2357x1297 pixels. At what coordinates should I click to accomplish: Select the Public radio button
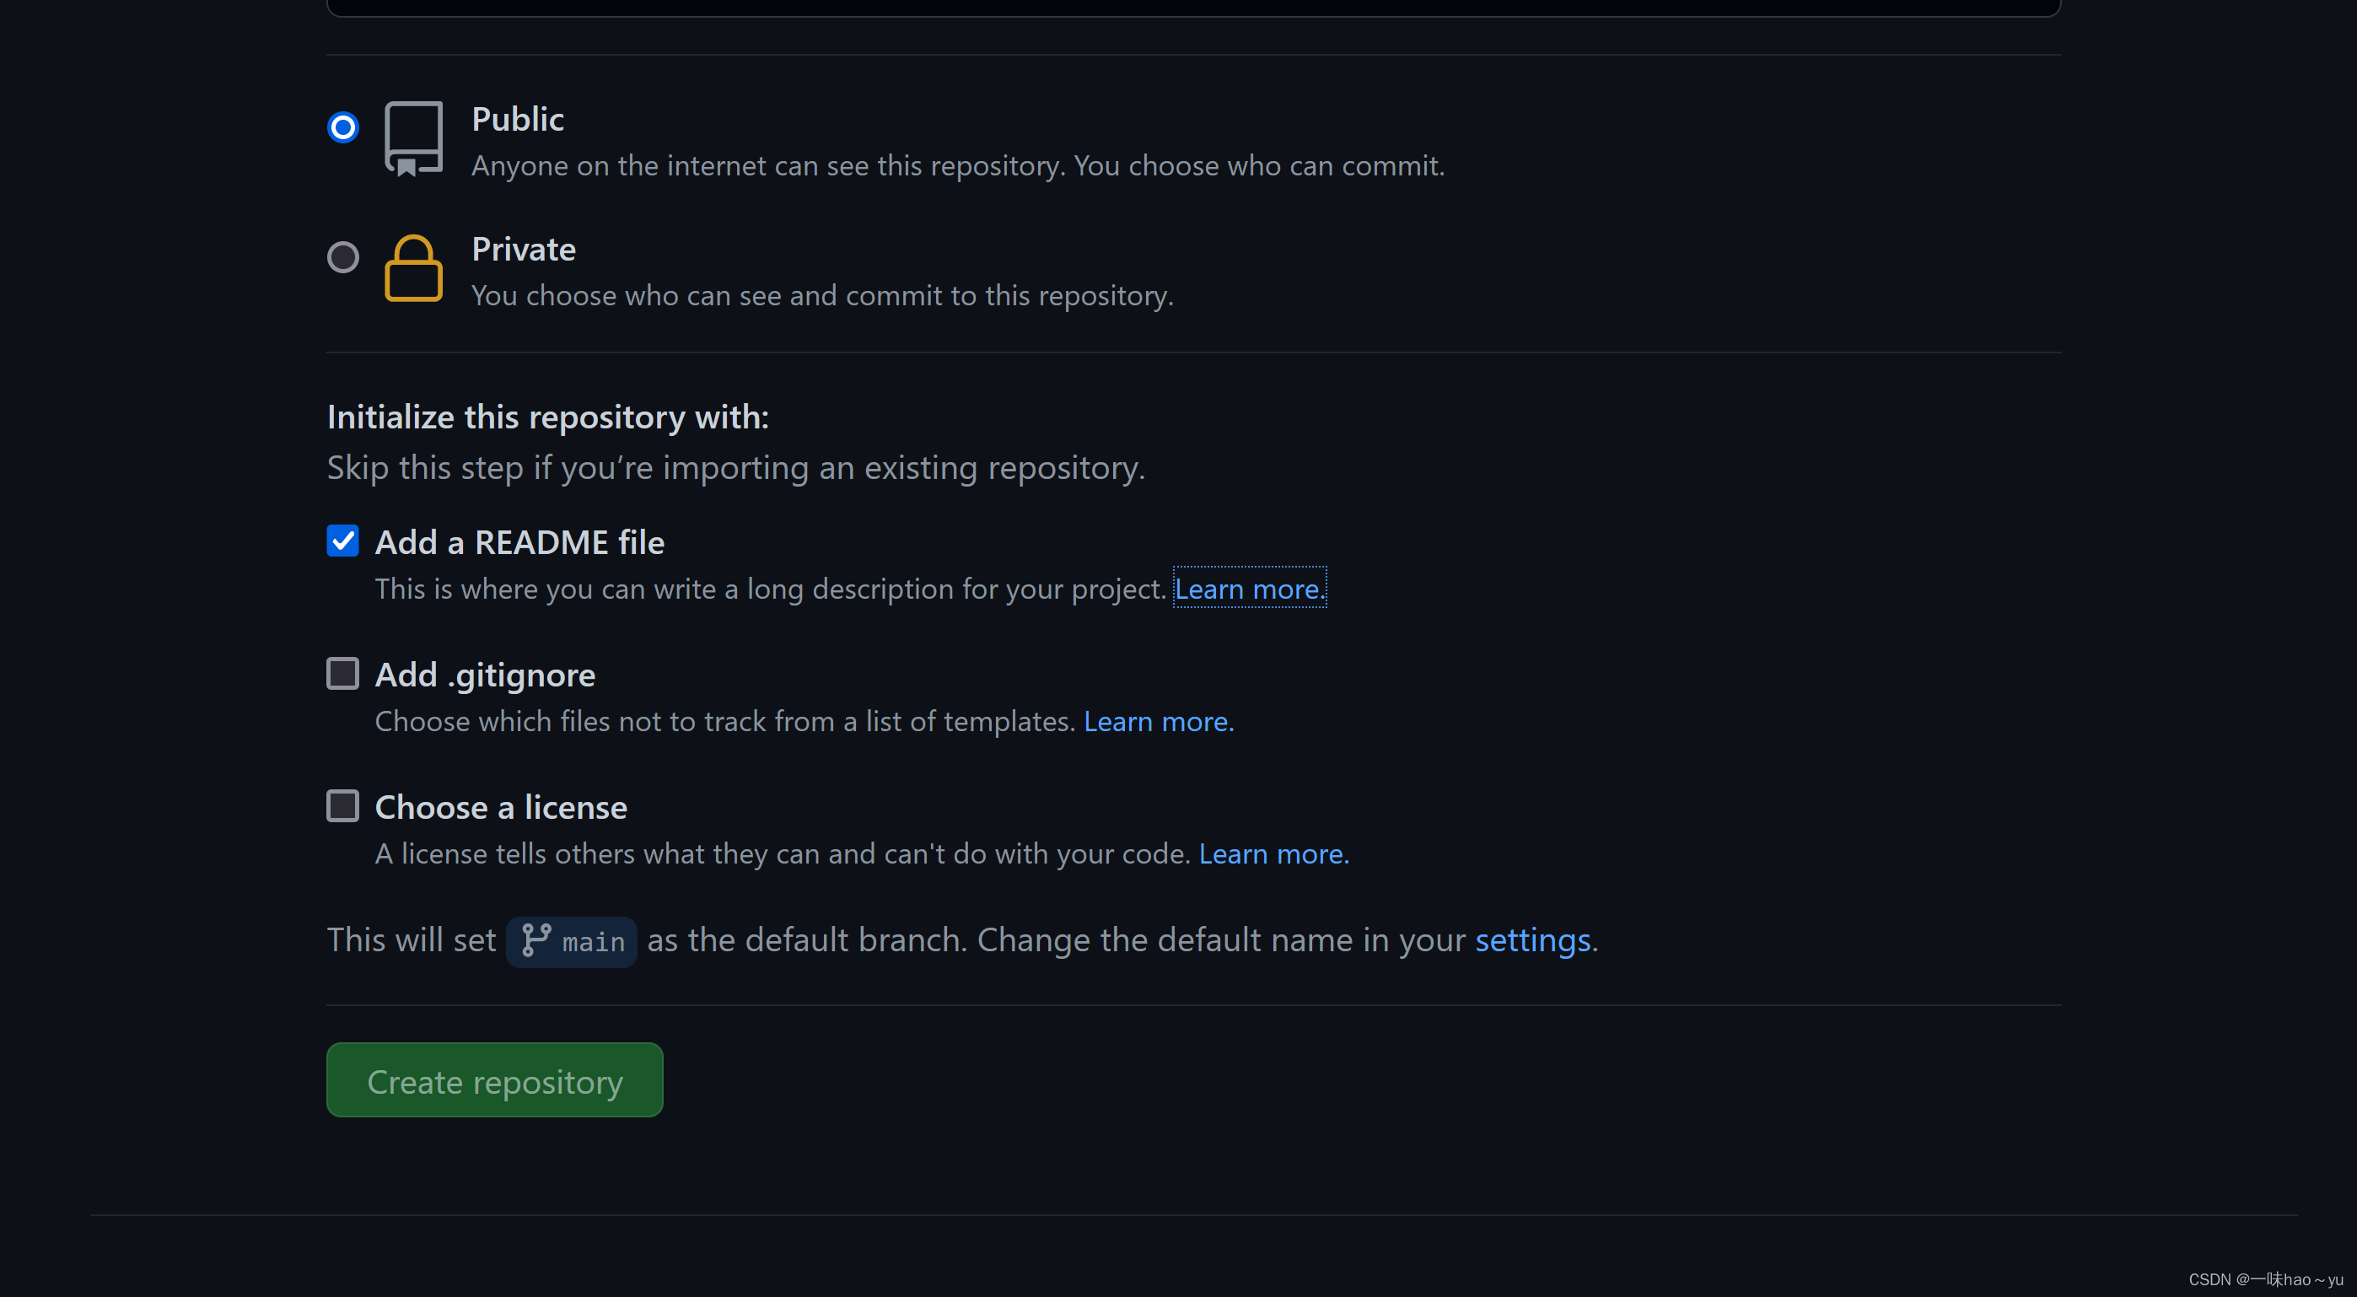(x=343, y=127)
